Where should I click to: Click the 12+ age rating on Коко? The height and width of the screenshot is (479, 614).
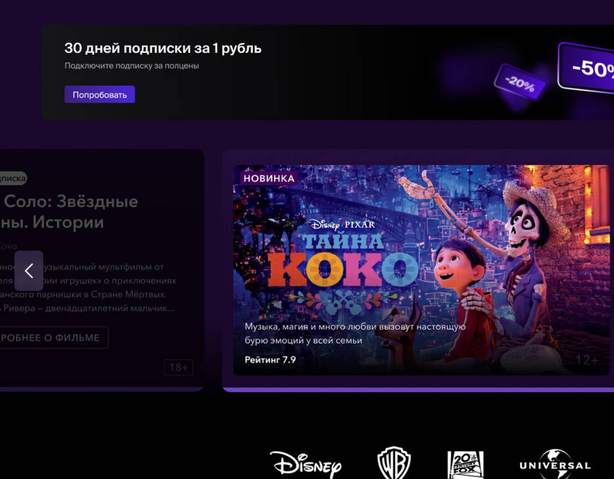tap(587, 360)
